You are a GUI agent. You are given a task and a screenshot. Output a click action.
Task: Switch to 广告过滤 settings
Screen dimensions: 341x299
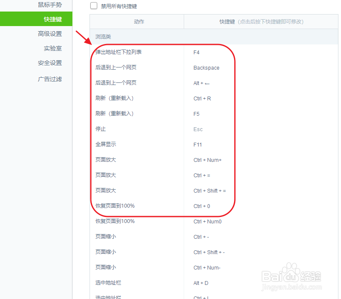[50, 79]
